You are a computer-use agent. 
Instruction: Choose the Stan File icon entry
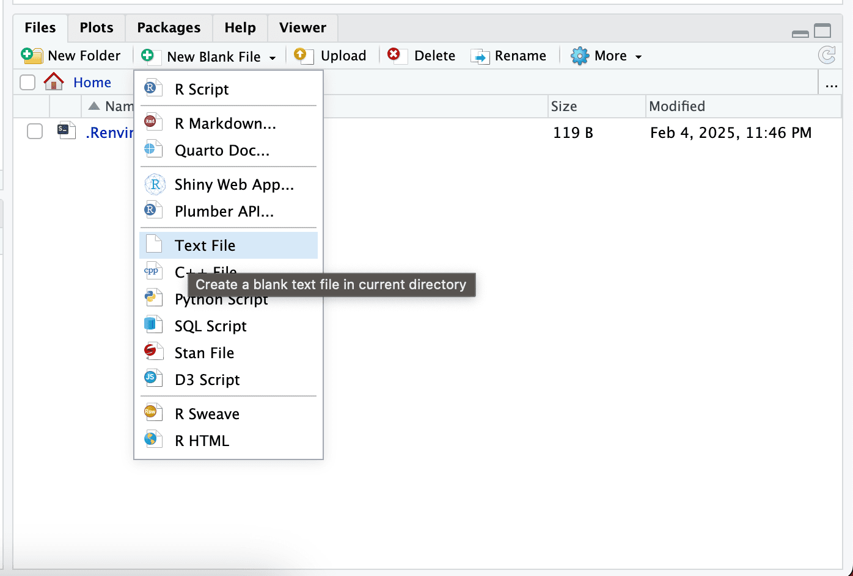(x=153, y=353)
